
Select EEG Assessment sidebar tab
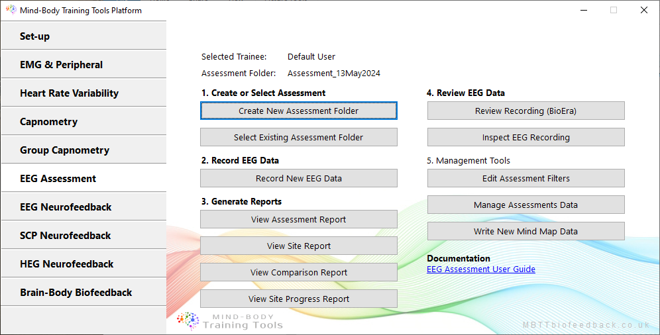coord(83,178)
